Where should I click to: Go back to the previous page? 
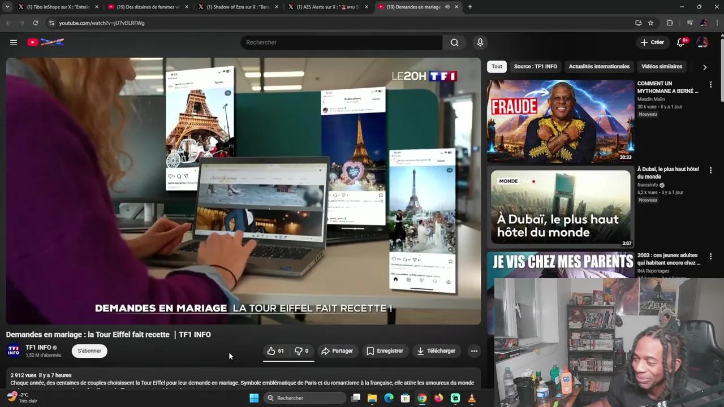pyautogui.click(x=8, y=23)
